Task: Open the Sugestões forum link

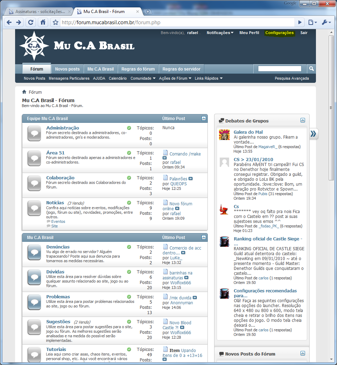Action: (58, 321)
